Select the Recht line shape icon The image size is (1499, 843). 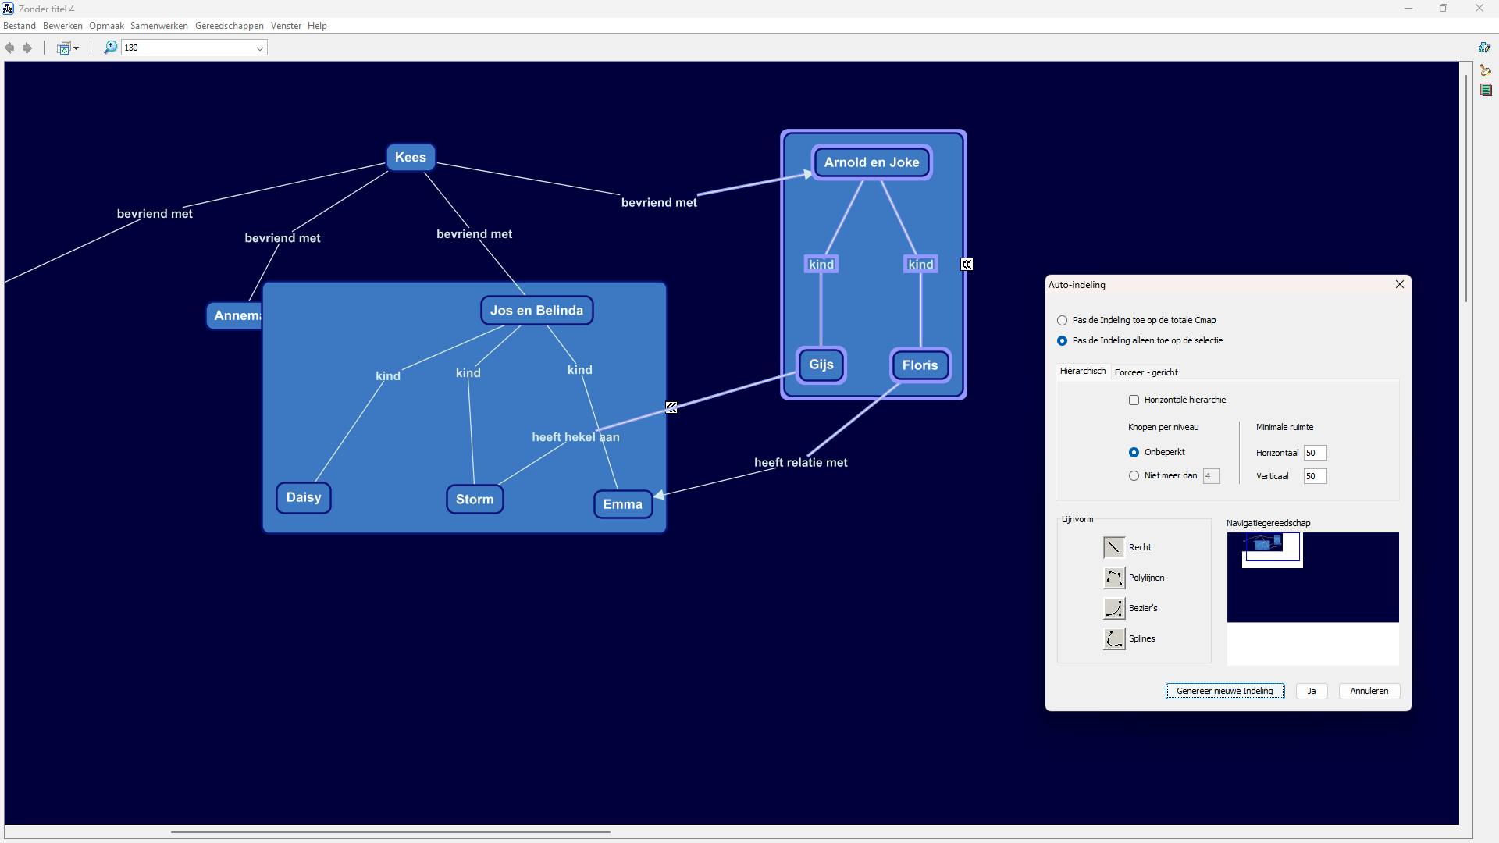click(x=1114, y=547)
